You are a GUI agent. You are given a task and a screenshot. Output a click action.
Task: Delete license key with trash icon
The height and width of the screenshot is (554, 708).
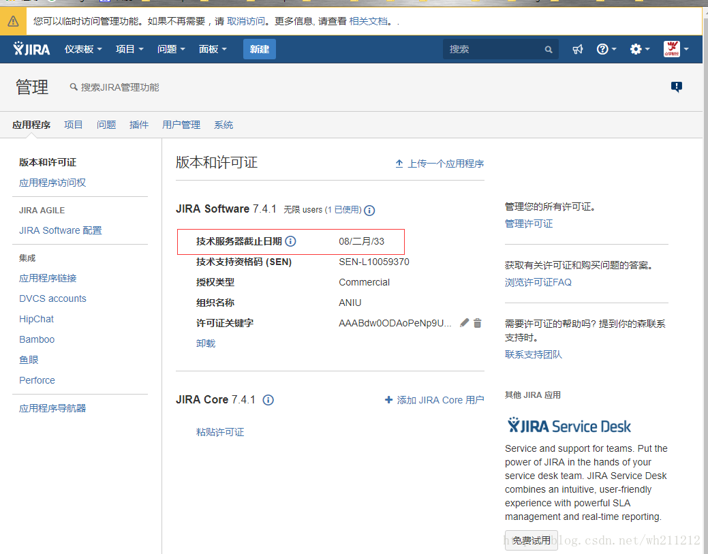point(477,323)
